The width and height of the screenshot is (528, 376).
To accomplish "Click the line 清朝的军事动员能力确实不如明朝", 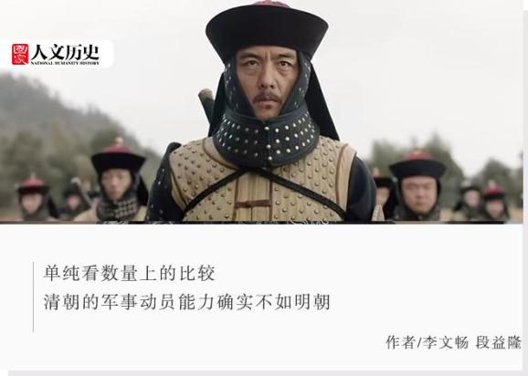I will point(187,302).
